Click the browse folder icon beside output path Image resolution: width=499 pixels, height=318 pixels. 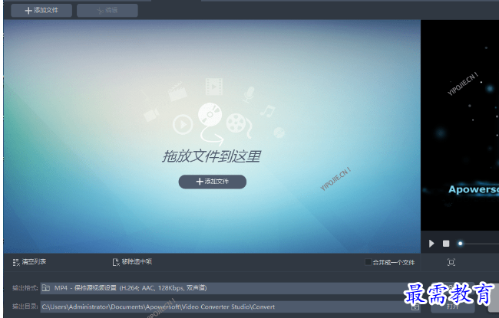click(x=415, y=307)
